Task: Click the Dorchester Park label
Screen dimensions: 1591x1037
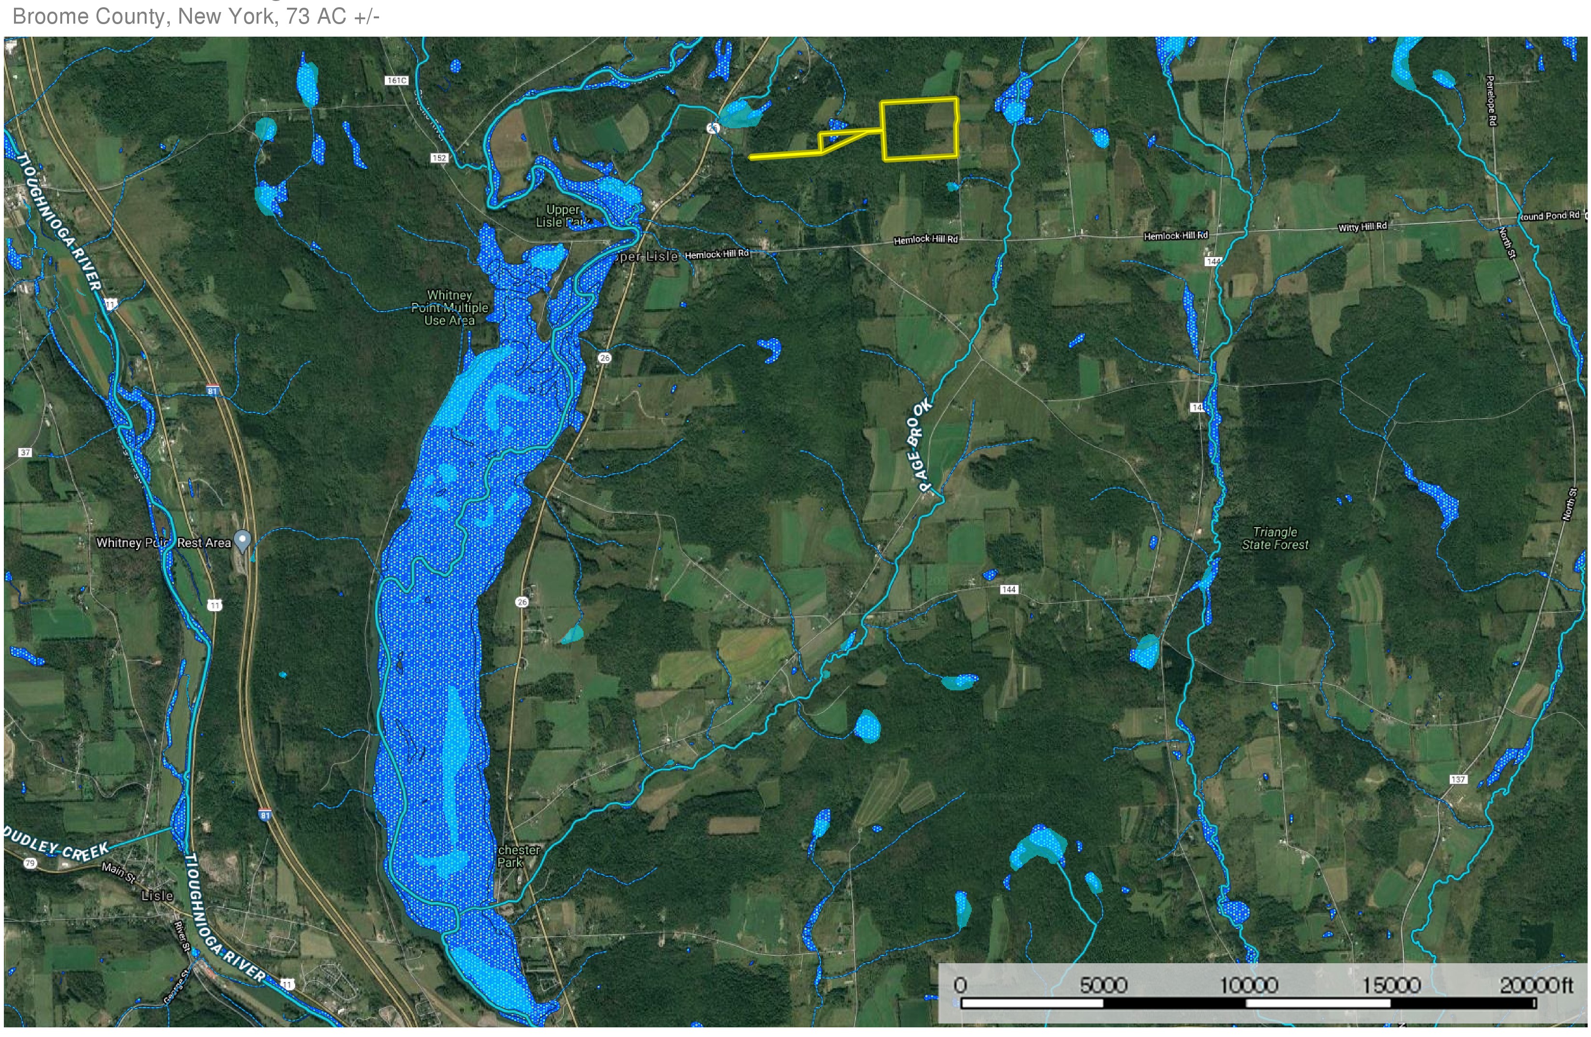Action: click(518, 856)
